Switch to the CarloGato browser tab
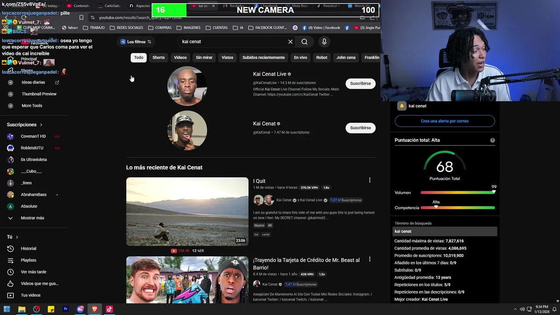The image size is (560, 315). pyautogui.click(x=109, y=6)
